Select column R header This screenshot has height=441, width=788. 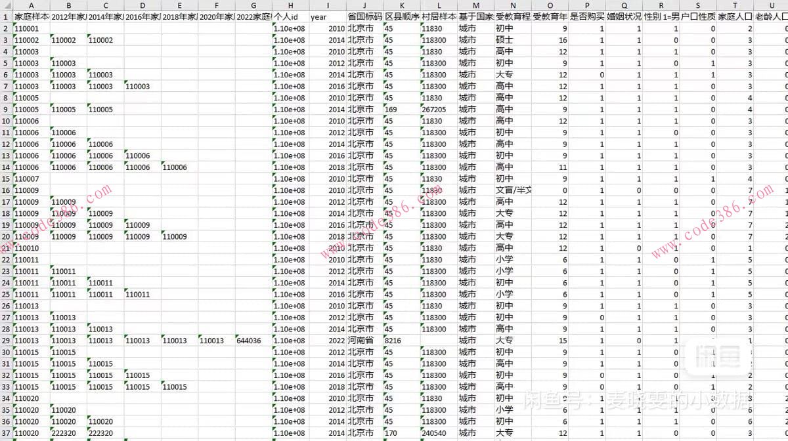coord(661,5)
